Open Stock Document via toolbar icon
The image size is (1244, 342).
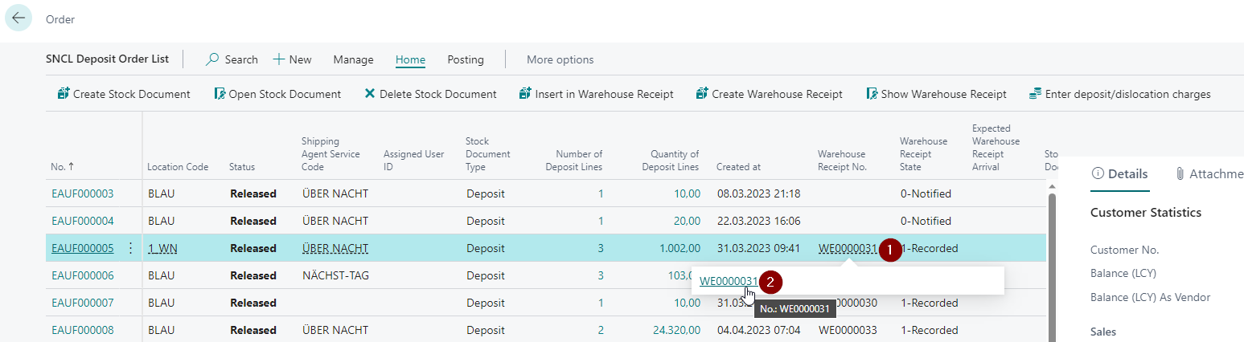pos(220,94)
